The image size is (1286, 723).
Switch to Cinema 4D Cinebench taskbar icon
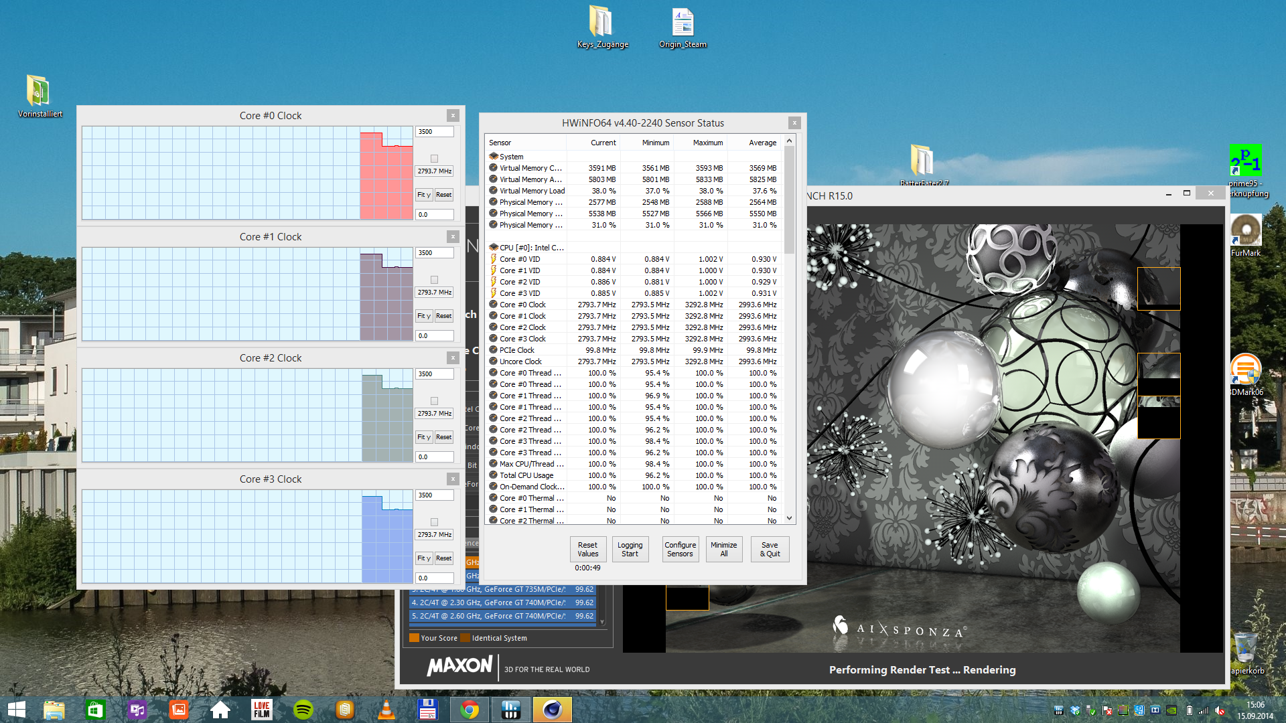552,710
